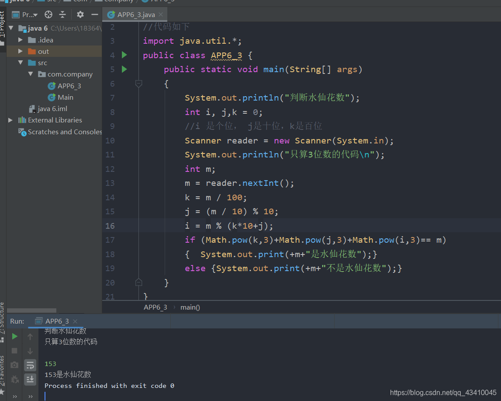501x401 pixels.
Task: Show more actions below the bug icon
Action: (15, 397)
